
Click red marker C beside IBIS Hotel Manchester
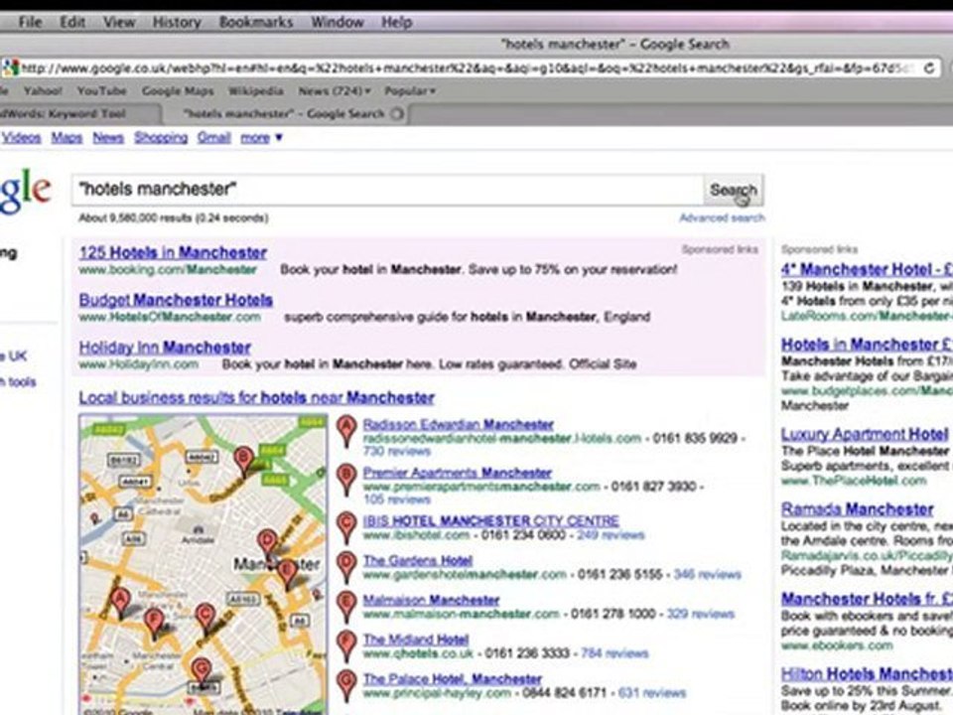tap(346, 527)
